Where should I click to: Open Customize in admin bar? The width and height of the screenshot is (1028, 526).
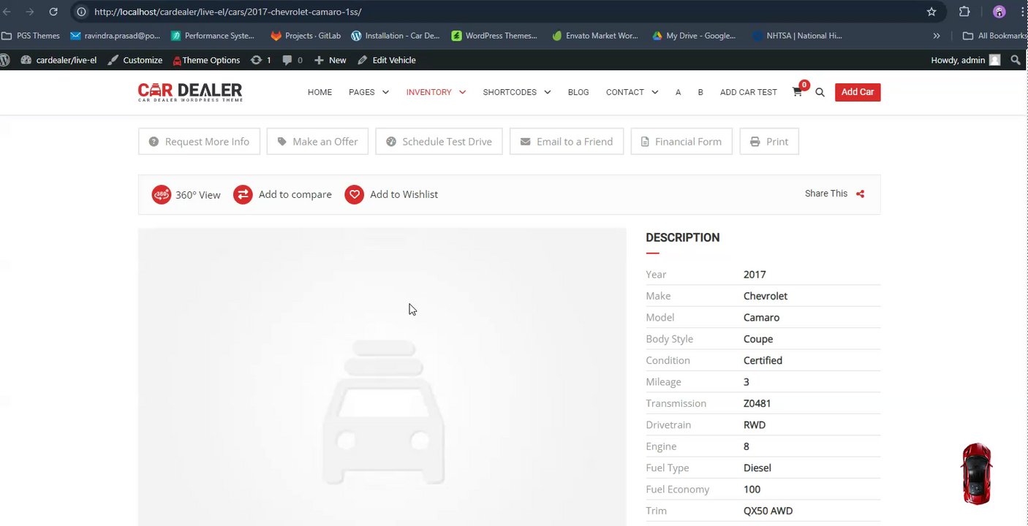(135, 60)
